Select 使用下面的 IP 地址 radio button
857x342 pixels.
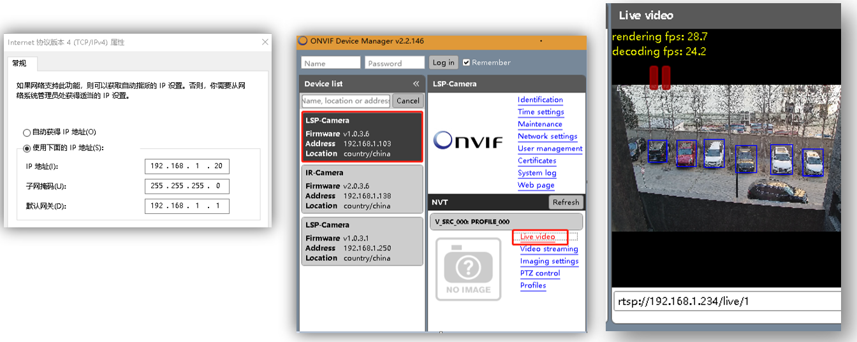26,148
